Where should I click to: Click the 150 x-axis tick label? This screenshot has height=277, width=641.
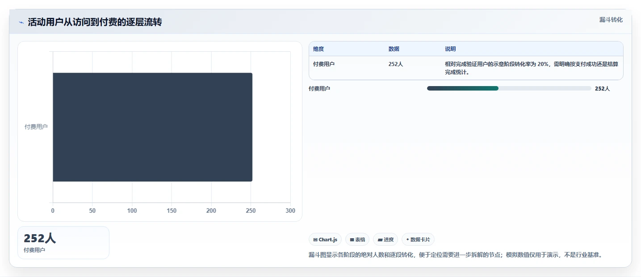click(172, 211)
